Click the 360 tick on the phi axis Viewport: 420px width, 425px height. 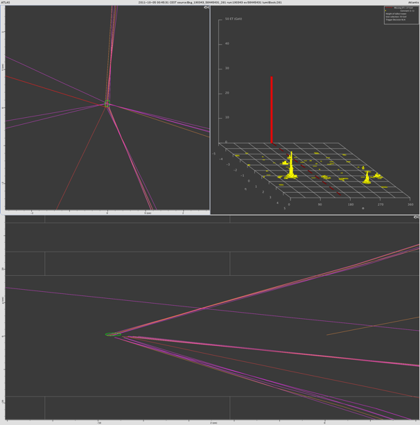pos(411,205)
